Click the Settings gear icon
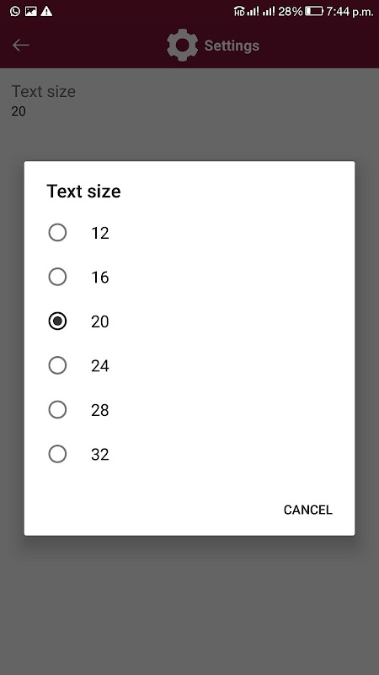379x675 pixels. pos(182,45)
